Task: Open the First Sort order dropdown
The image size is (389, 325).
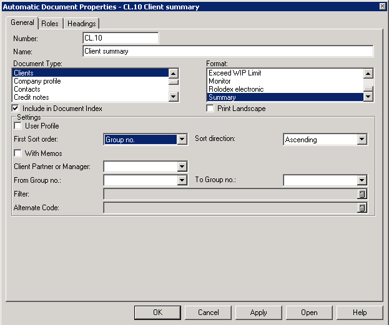Action: point(182,140)
